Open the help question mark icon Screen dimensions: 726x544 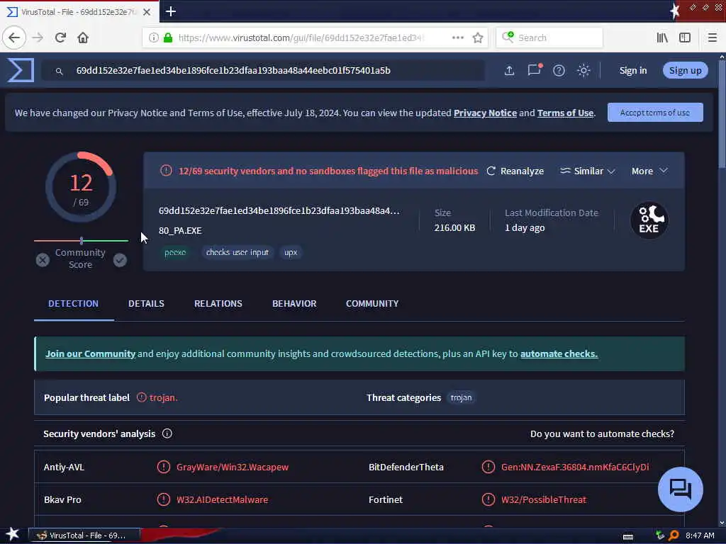tap(559, 70)
